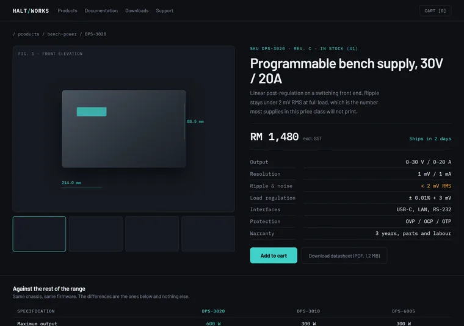Viewport: 464px width, 326px height.
Task: Click the 'Resolution' spec label
Action: (265, 174)
